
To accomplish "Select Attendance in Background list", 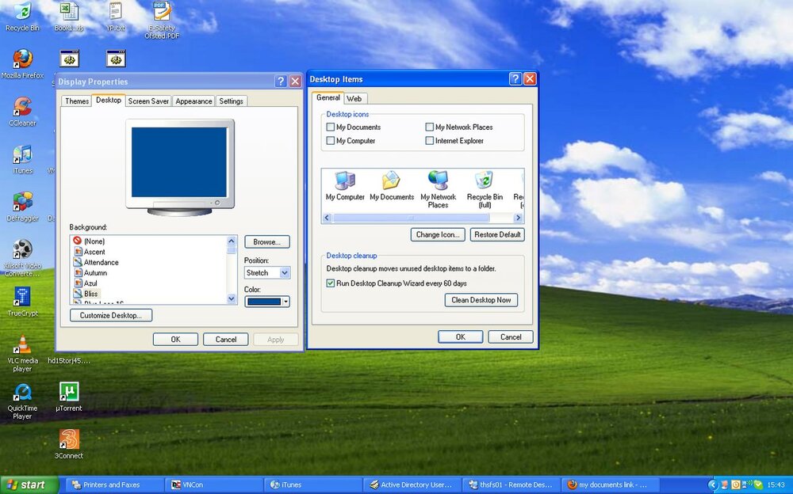I will click(96, 262).
